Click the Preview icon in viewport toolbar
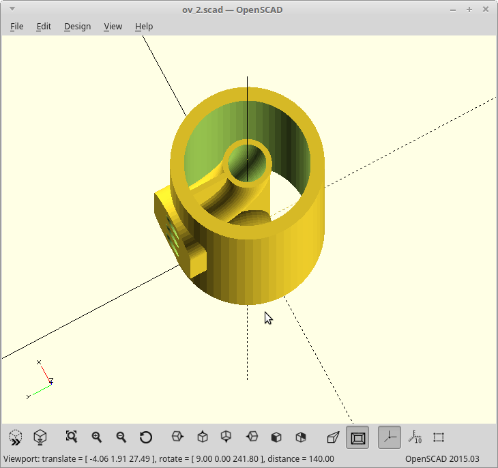 tap(15, 437)
